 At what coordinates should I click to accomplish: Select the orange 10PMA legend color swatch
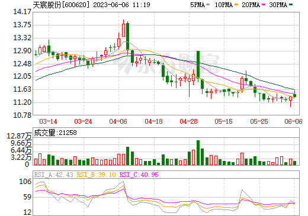click(x=236, y=5)
